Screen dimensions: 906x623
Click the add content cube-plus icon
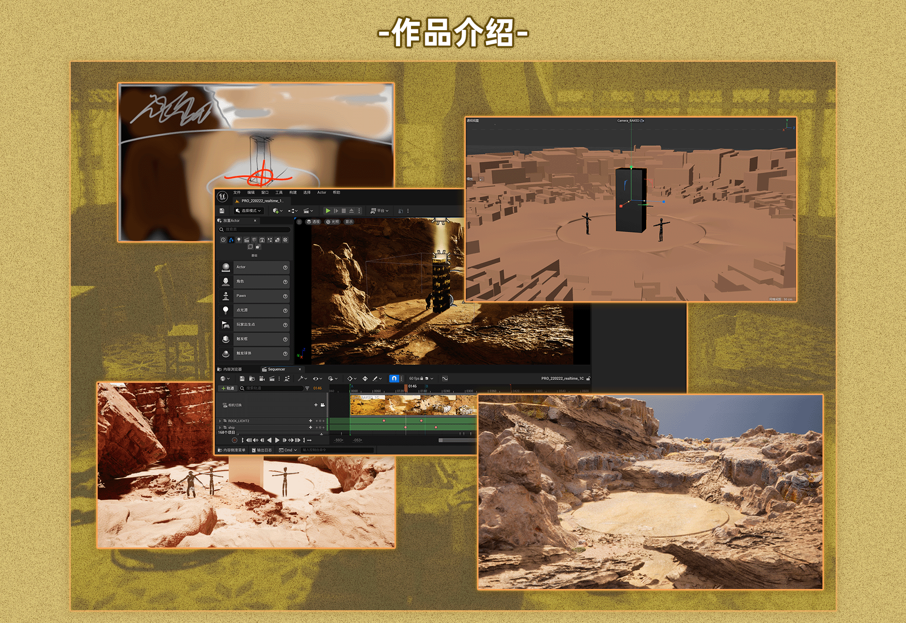click(276, 211)
